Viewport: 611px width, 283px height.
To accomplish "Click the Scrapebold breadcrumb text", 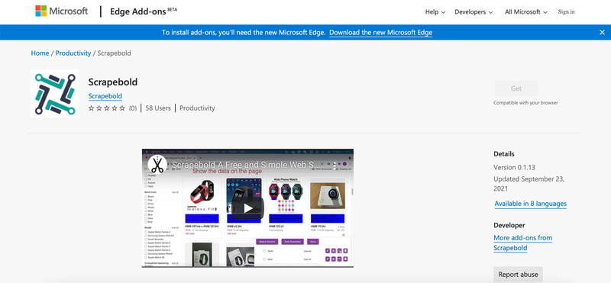I will point(114,53).
